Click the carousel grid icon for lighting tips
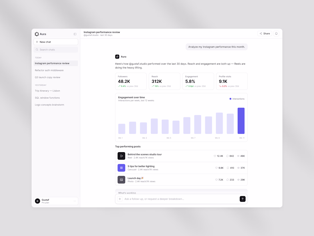 coord(121,168)
